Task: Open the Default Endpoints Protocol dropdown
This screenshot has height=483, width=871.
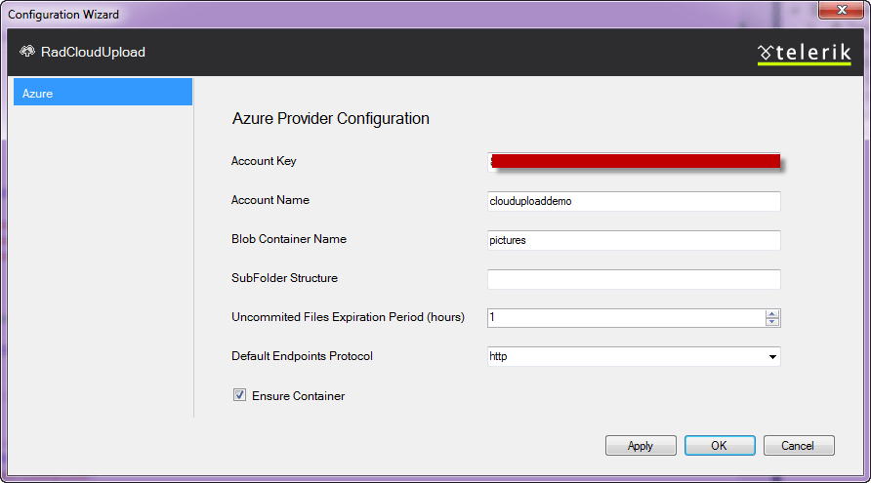Action: coord(772,356)
